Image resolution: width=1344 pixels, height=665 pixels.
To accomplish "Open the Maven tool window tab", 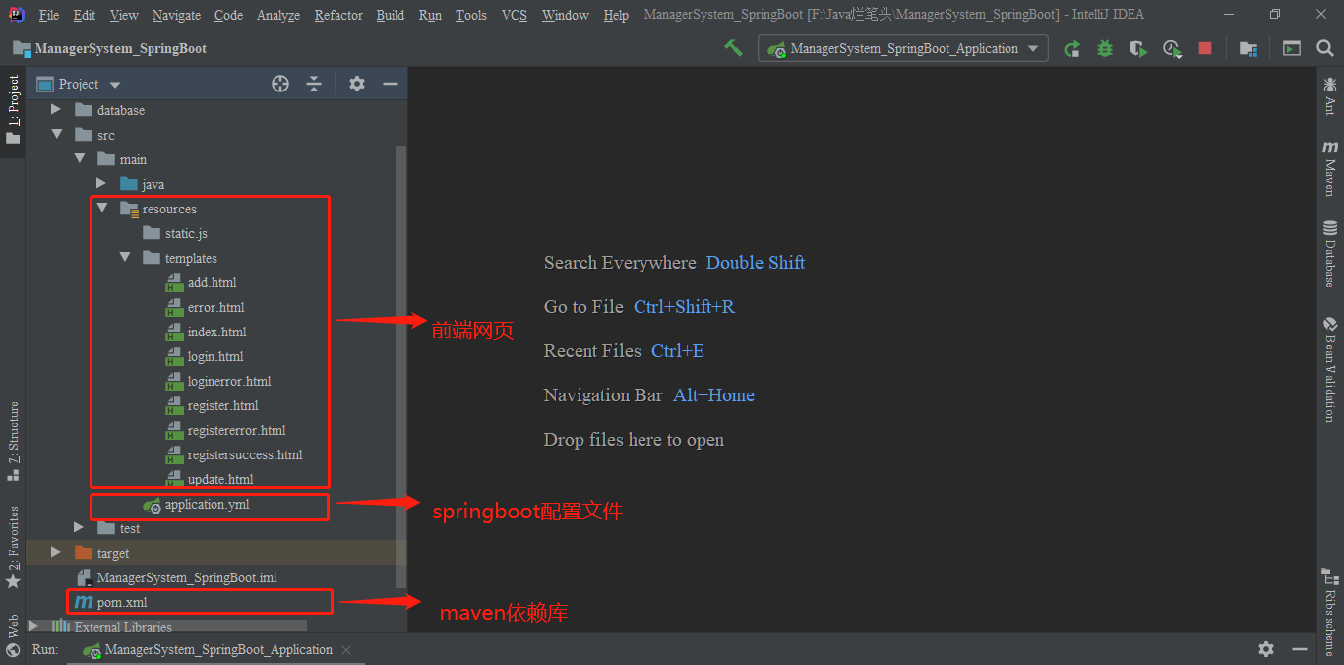I will click(1330, 167).
